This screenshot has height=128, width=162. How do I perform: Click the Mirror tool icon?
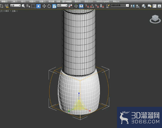coord(133,6)
